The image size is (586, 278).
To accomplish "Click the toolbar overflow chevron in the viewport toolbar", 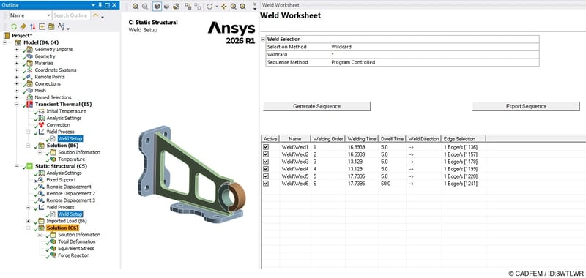I will coord(255,6).
